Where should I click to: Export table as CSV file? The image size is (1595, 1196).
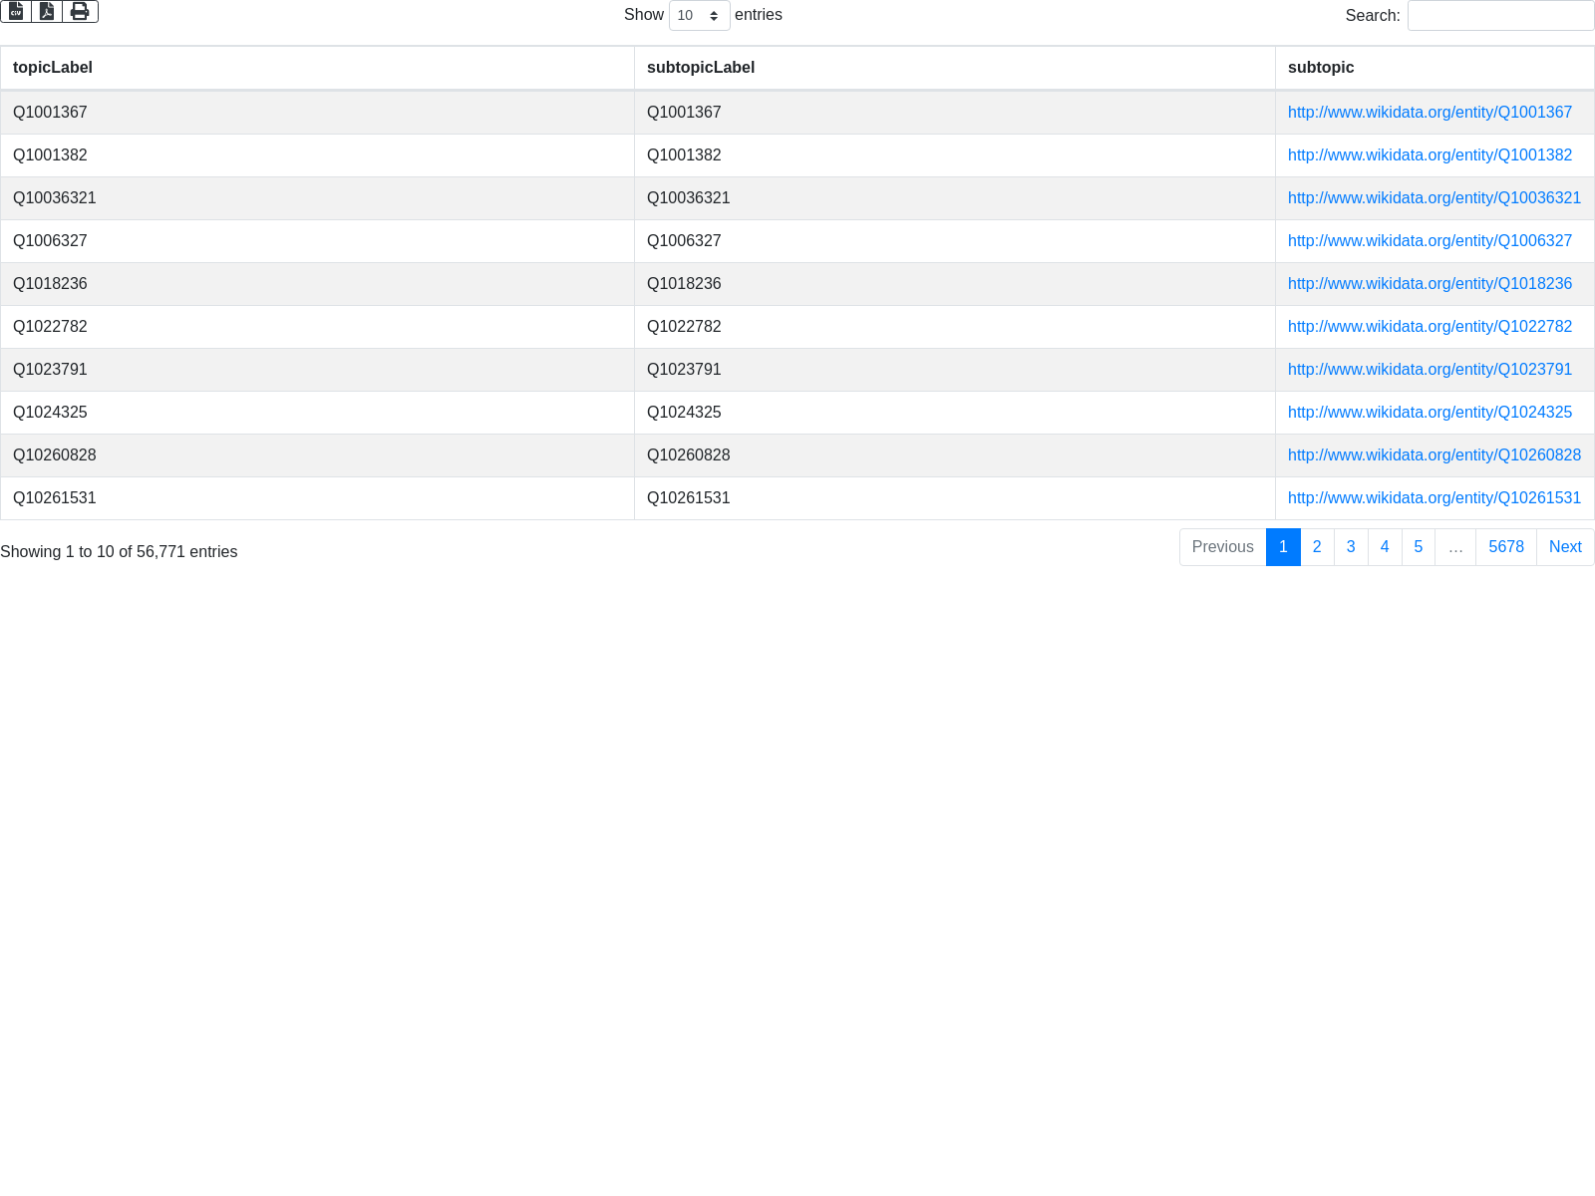pos(16,11)
